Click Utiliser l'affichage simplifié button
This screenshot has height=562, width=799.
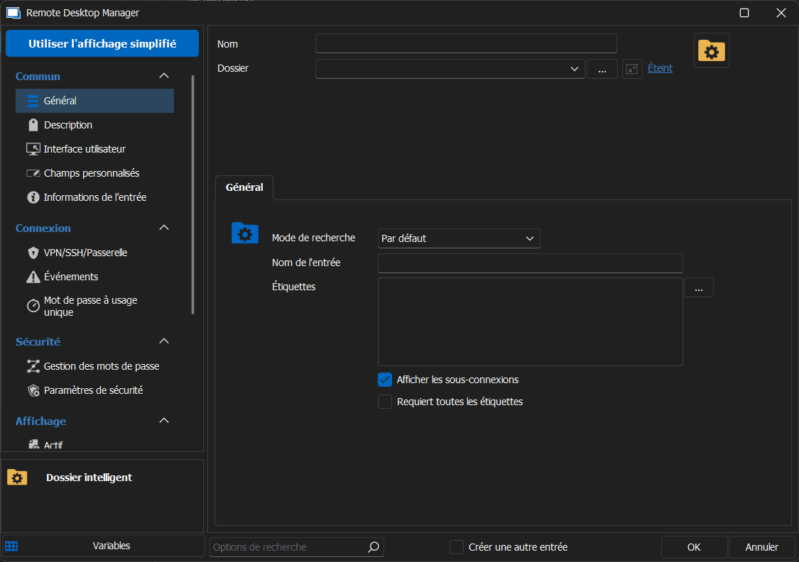pos(102,43)
